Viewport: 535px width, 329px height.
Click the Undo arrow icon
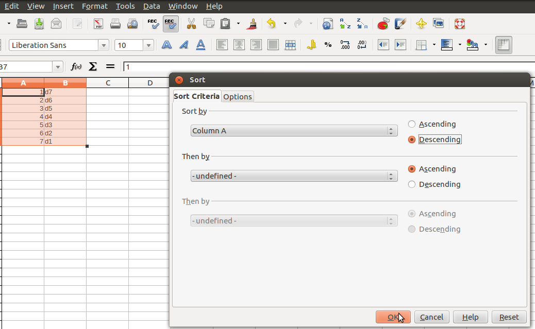[x=271, y=24]
